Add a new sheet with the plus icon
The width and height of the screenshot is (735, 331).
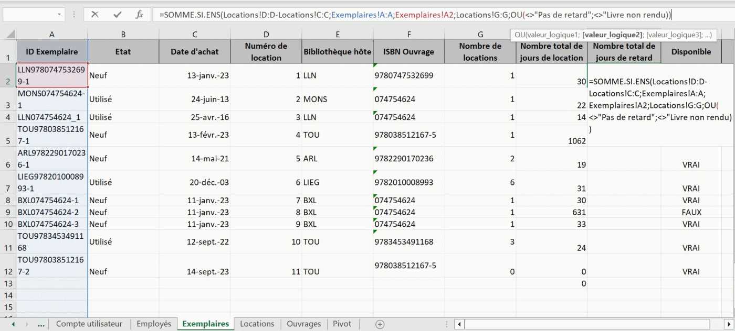pos(380,324)
